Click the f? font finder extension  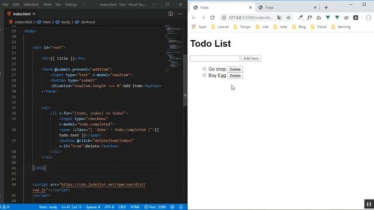point(309,17)
